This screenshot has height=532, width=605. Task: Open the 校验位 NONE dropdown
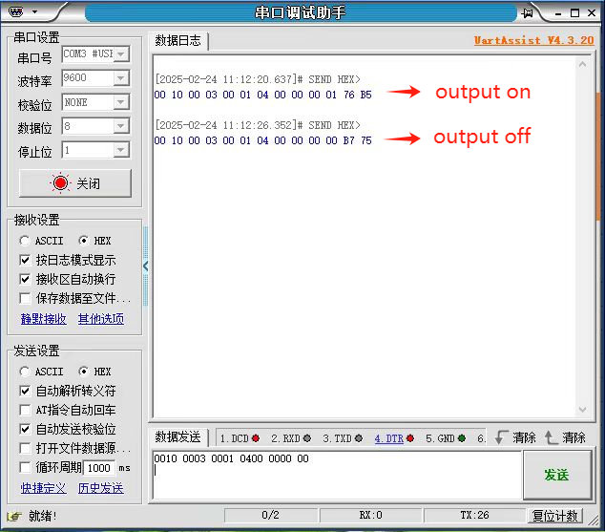point(121,102)
